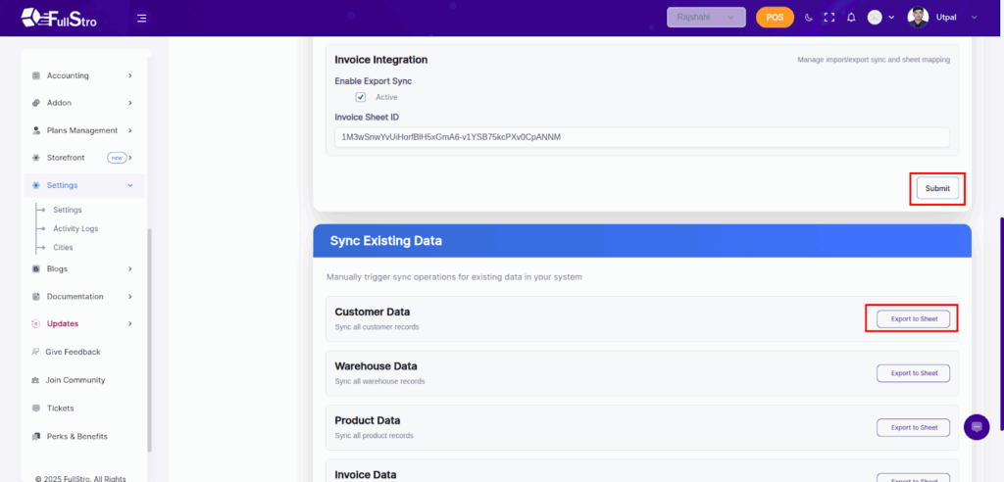Collapse the Settings sidebar section
The image size is (1004, 482).
130,185
